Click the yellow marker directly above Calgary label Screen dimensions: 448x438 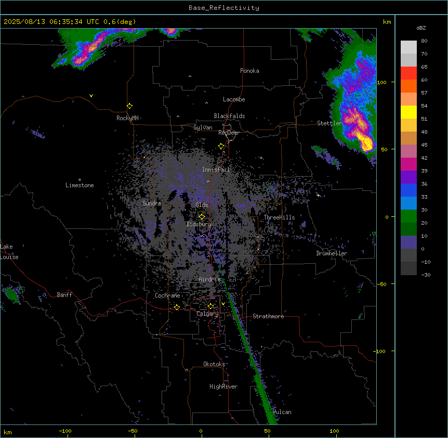(x=210, y=306)
